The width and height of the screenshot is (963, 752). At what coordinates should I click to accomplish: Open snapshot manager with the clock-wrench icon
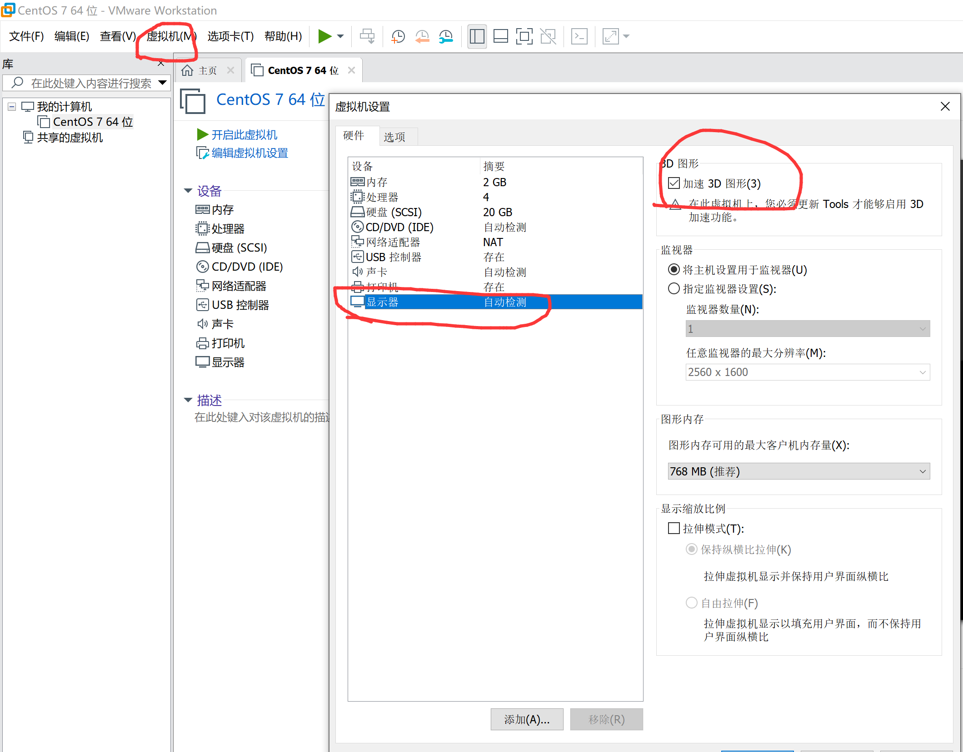tap(446, 36)
